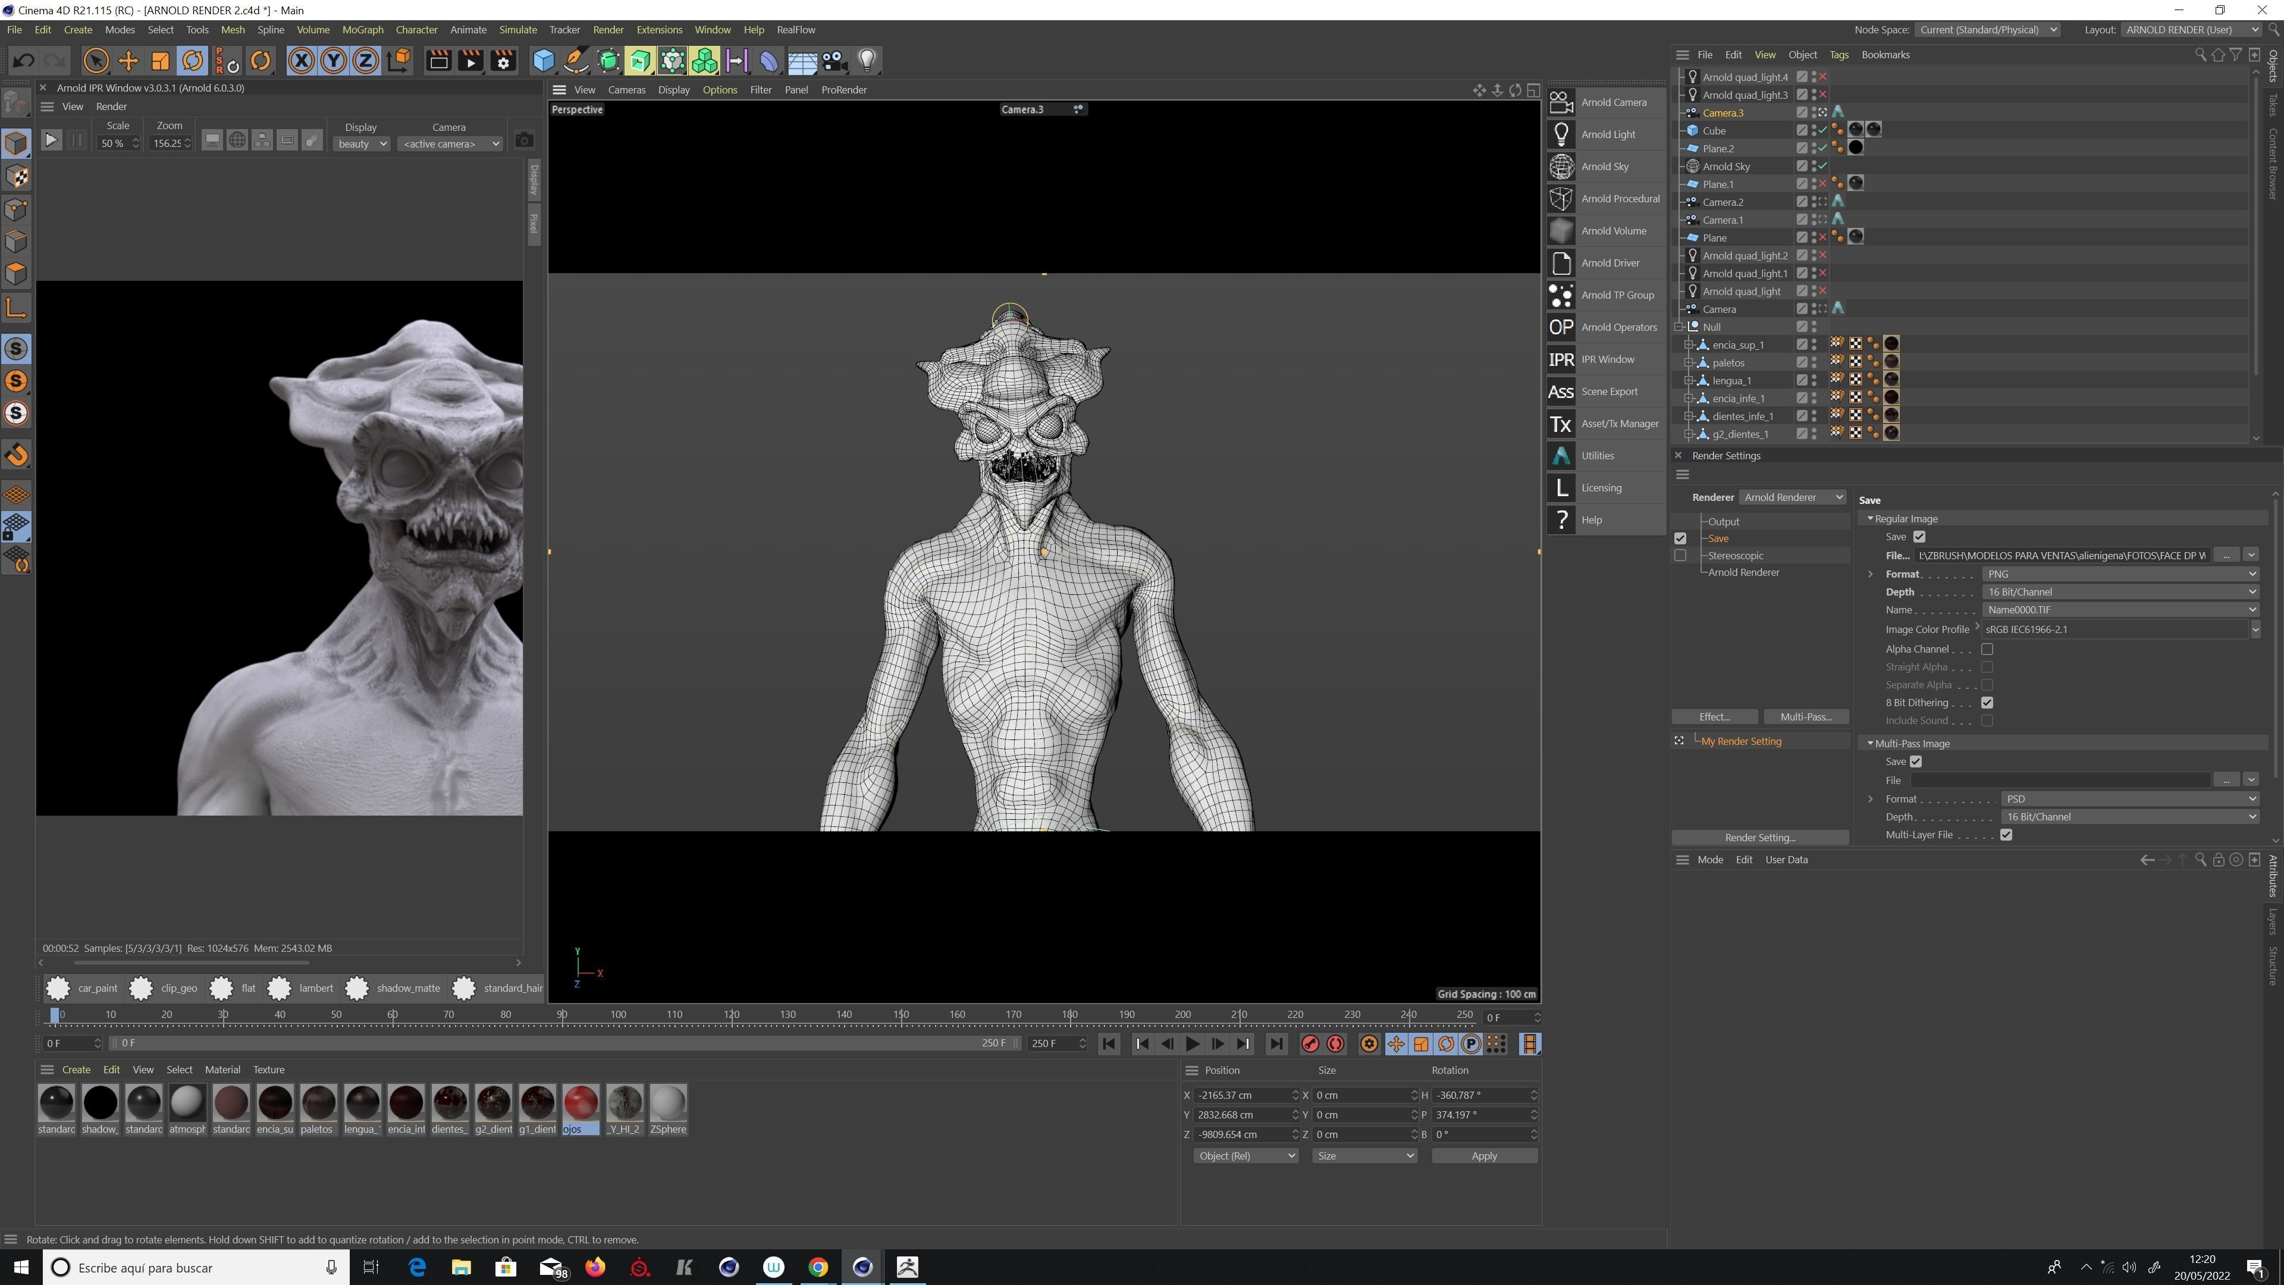Click the Render Setting... button
The width and height of the screenshot is (2284, 1285).
coord(1760,837)
